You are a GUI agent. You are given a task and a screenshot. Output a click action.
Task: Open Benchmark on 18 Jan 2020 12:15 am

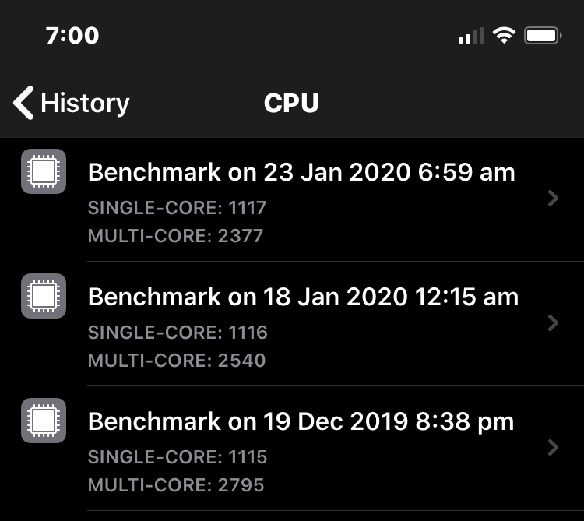pos(303,297)
